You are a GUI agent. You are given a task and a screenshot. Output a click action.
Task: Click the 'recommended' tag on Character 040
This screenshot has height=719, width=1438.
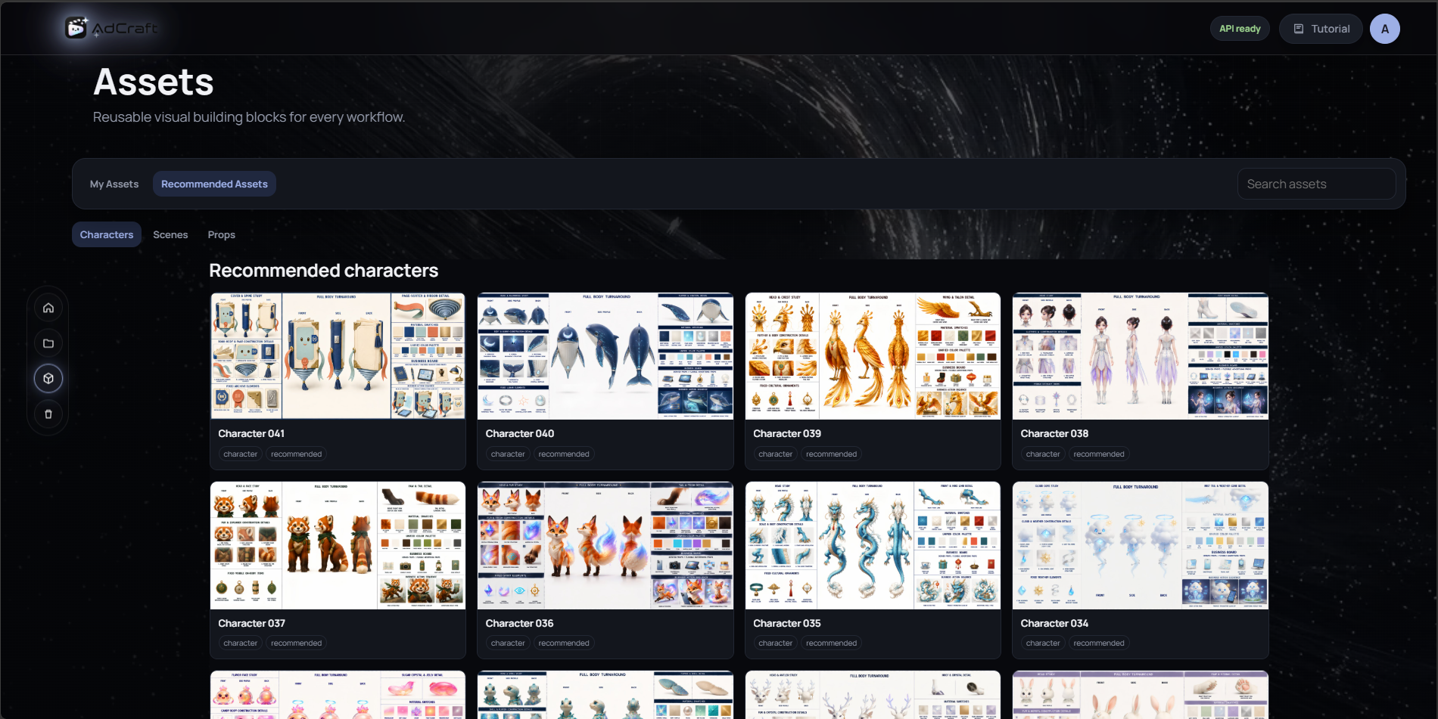click(x=564, y=454)
